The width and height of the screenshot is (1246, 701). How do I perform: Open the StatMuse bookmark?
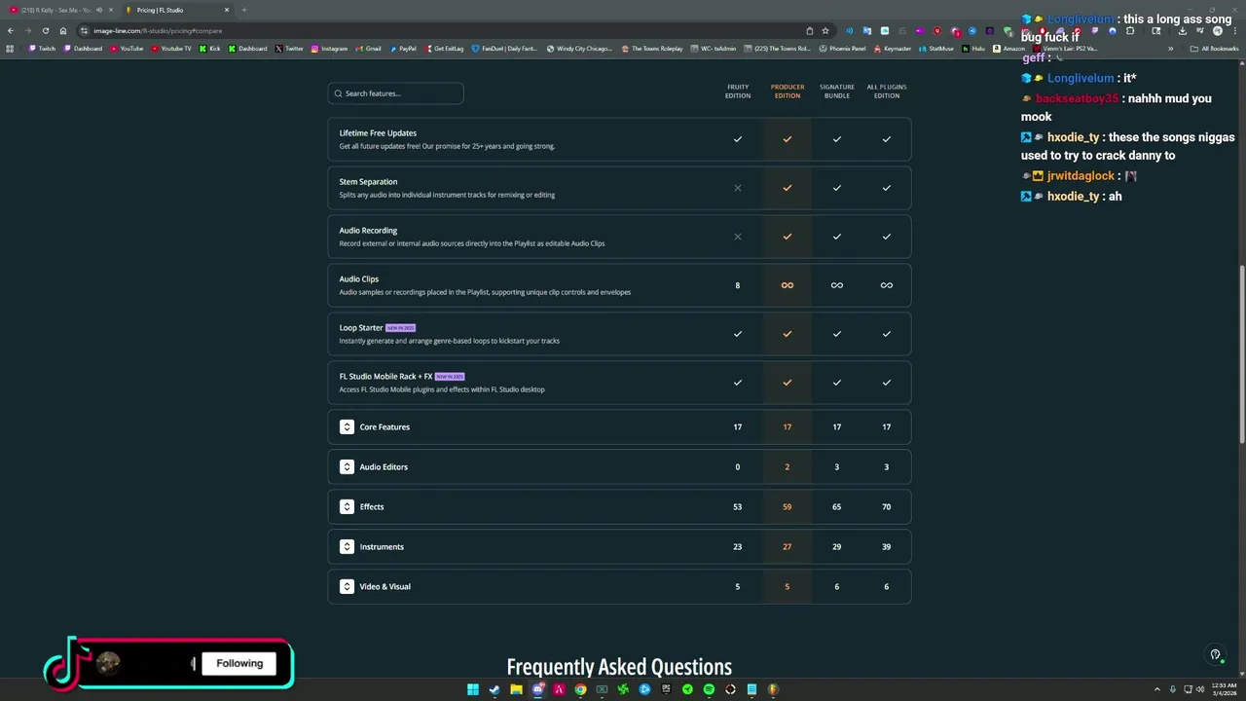point(936,48)
